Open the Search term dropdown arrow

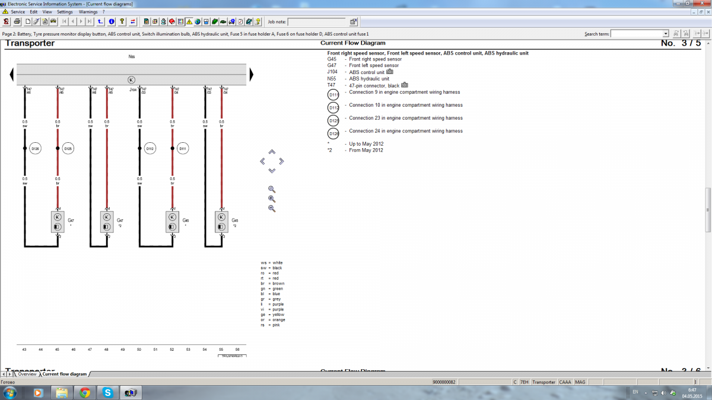click(666, 34)
